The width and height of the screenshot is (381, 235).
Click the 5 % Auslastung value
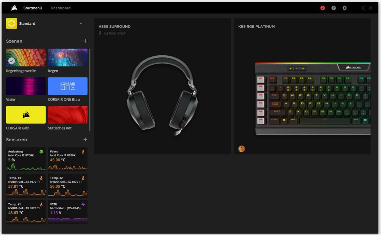pyautogui.click(x=11, y=160)
